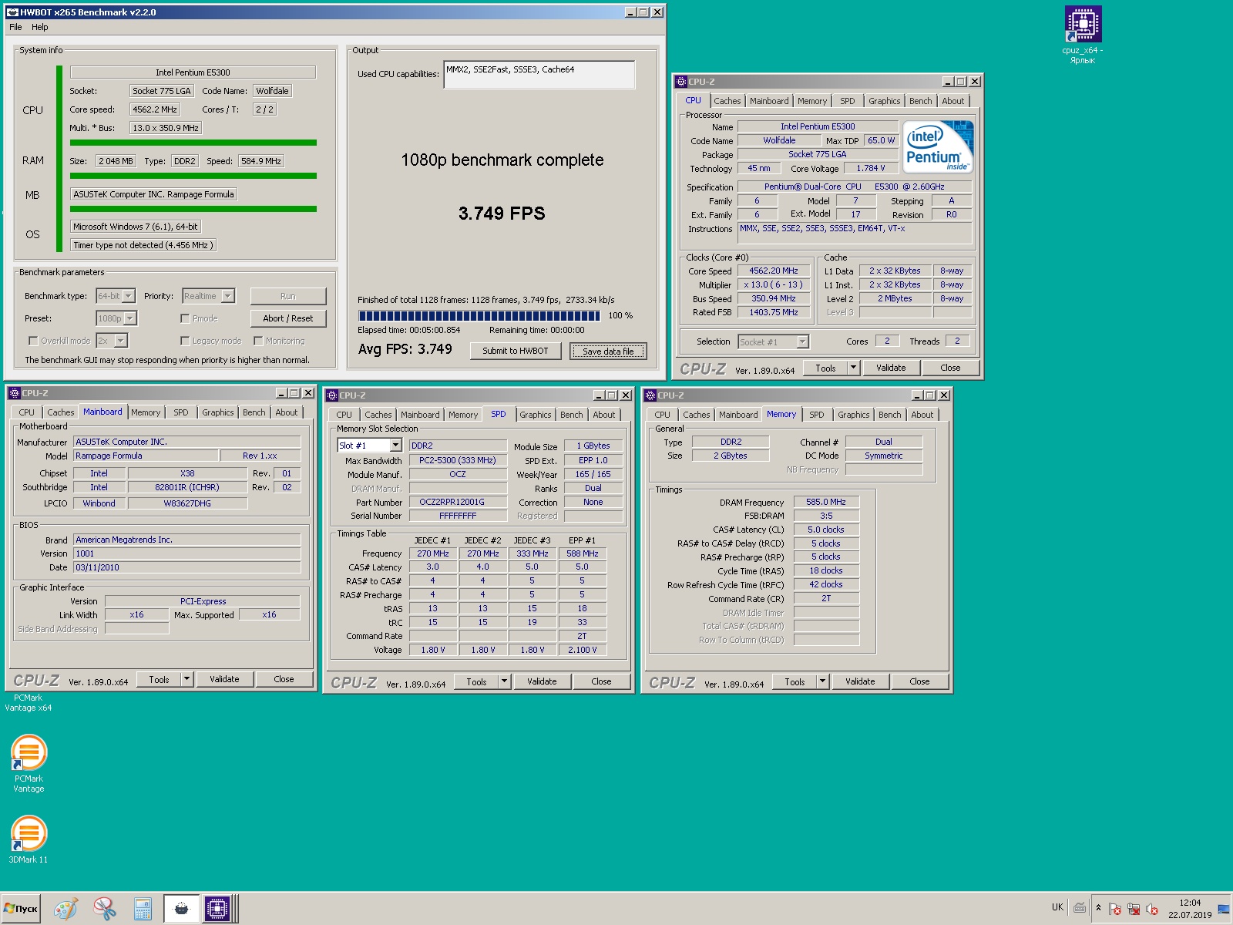The image size is (1233, 925).
Task: Click Validate in SPD CPU-Z window
Action: coord(542,681)
